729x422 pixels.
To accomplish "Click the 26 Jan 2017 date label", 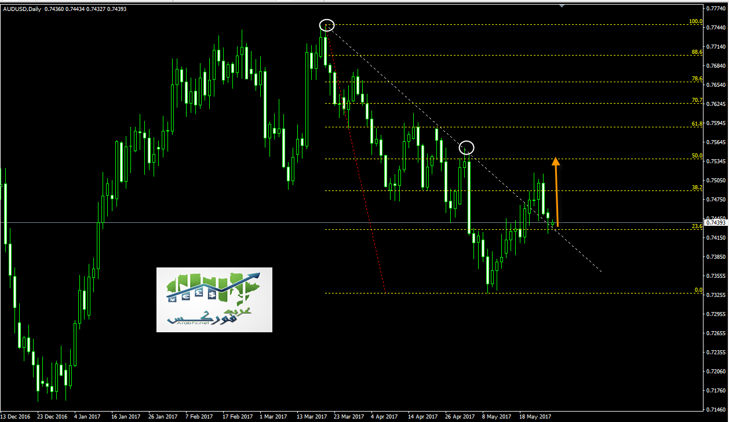I will 163,416.
